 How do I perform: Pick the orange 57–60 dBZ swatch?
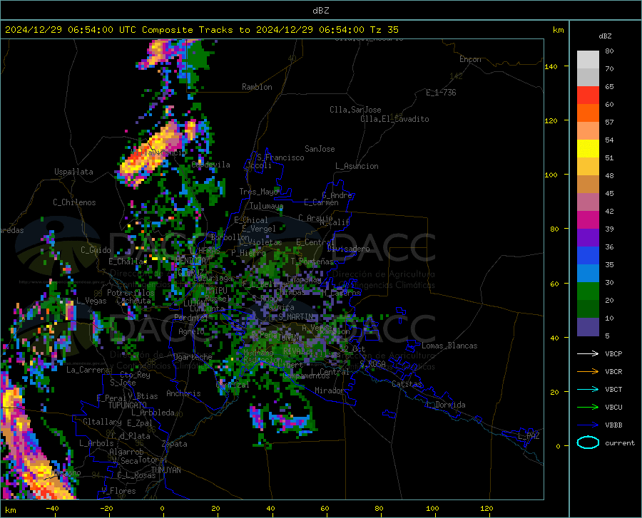[x=588, y=113]
